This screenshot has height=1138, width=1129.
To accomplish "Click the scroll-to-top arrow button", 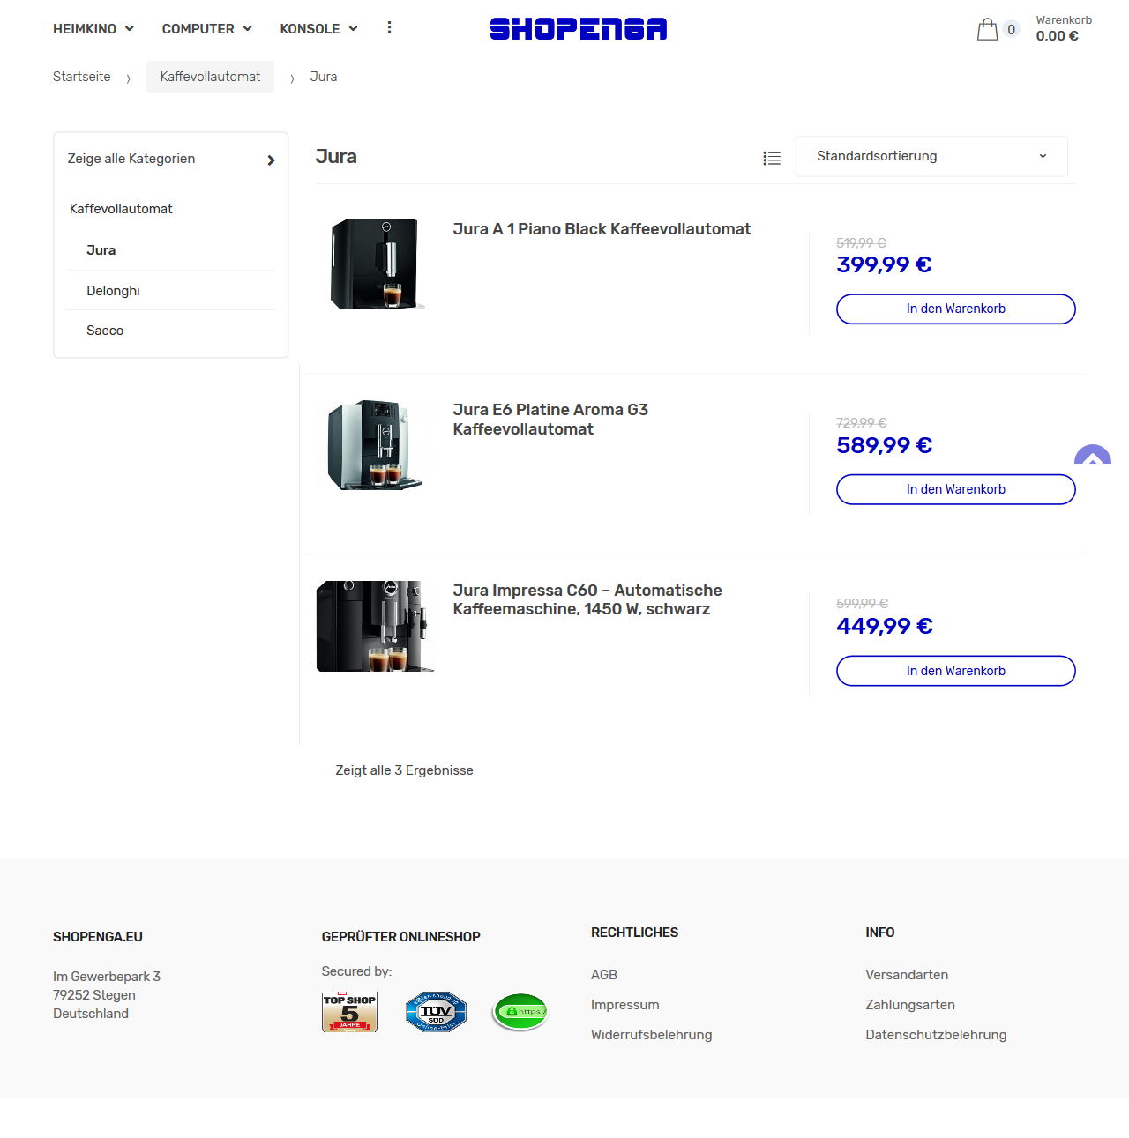I will click(1092, 455).
